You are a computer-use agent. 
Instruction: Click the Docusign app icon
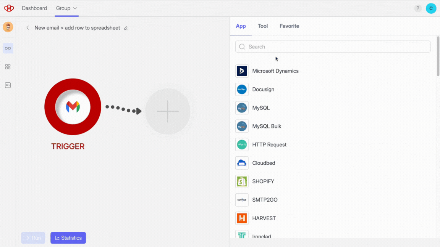[x=242, y=90]
